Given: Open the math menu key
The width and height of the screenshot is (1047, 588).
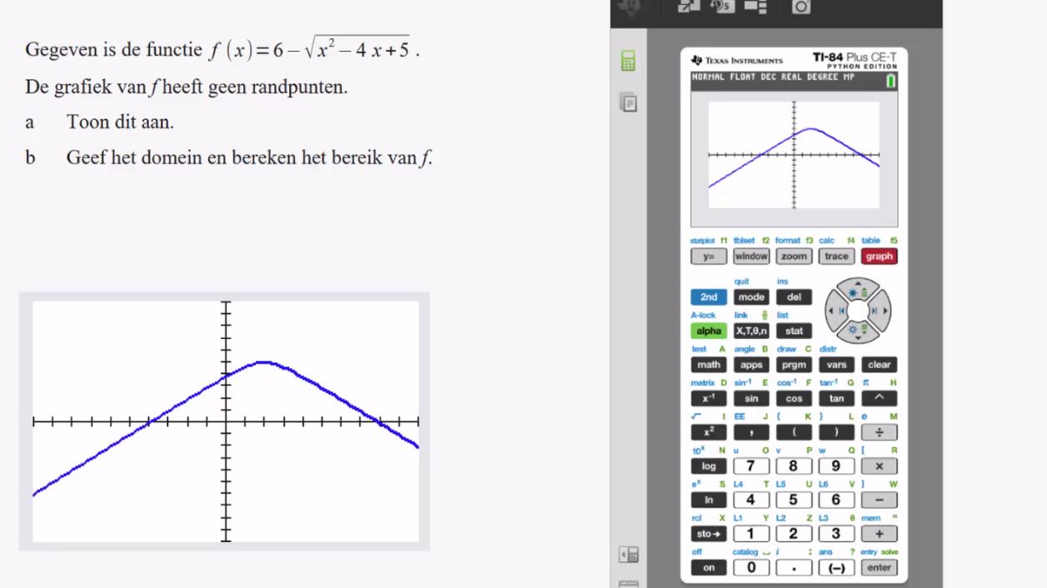Looking at the screenshot, I should click(x=708, y=365).
